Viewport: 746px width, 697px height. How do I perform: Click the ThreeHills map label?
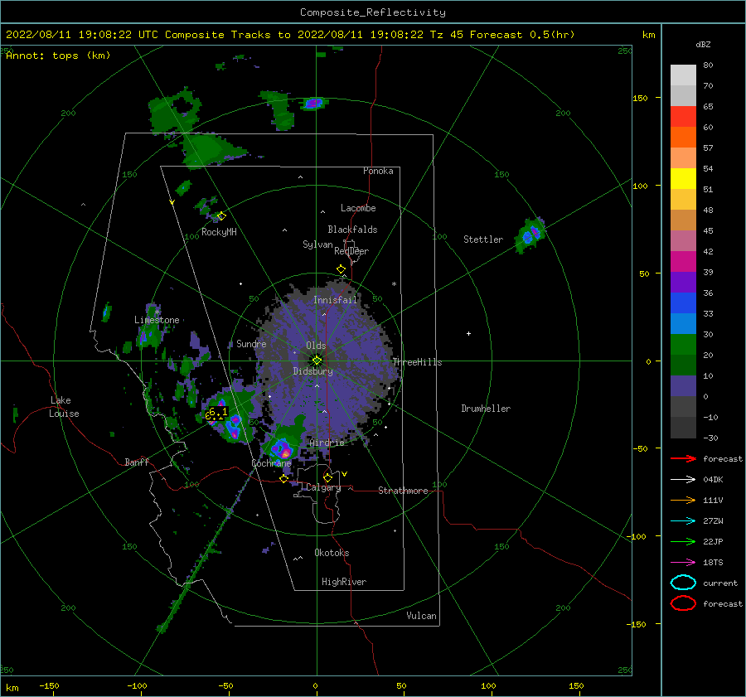(417, 362)
